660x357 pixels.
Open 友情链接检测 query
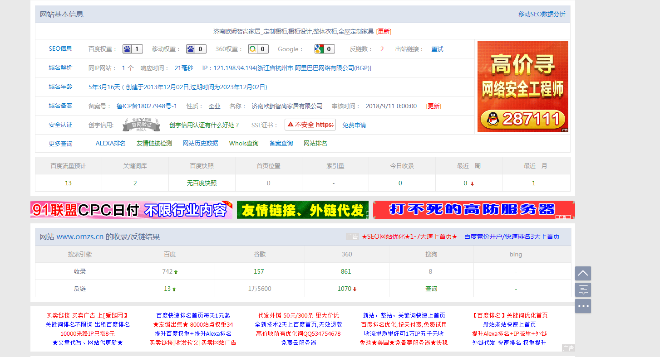tap(154, 143)
